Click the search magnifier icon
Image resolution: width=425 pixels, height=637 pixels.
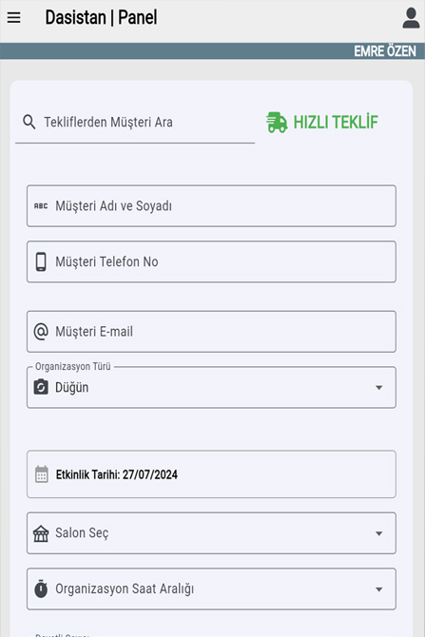(x=29, y=122)
